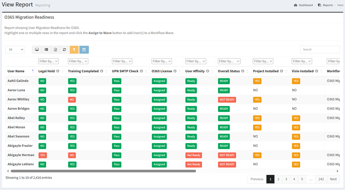This screenshot has height=190, width=345.
Task: Go to the Next page of results
Action: click(x=333, y=179)
